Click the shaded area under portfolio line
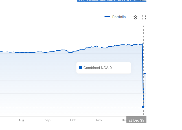Image resolution: width=182 pixels, height=130 pixels. coord(42,84)
